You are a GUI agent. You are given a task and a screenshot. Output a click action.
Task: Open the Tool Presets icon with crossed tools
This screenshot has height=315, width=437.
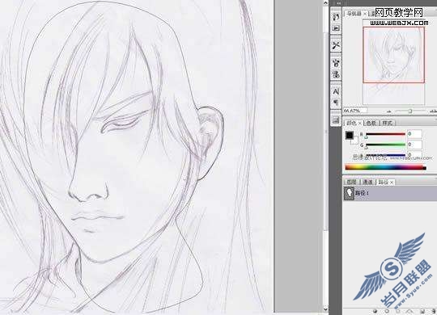click(x=336, y=45)
